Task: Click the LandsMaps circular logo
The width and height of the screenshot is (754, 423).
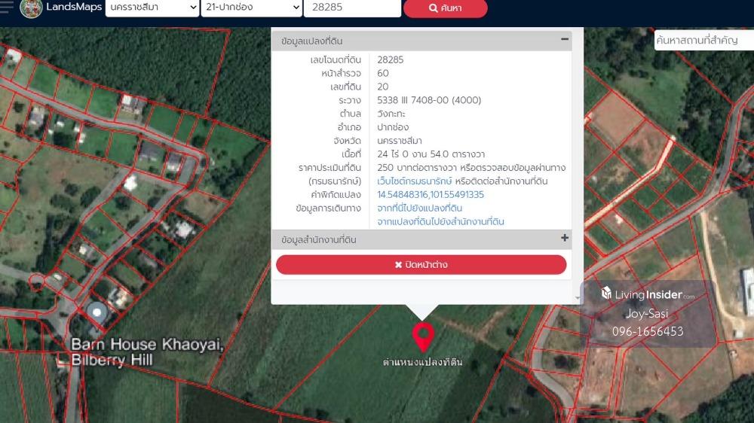Action: (31, 8)
